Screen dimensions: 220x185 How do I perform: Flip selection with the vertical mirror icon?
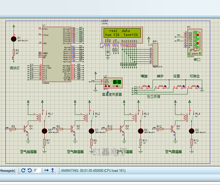[x=52, y=170]
